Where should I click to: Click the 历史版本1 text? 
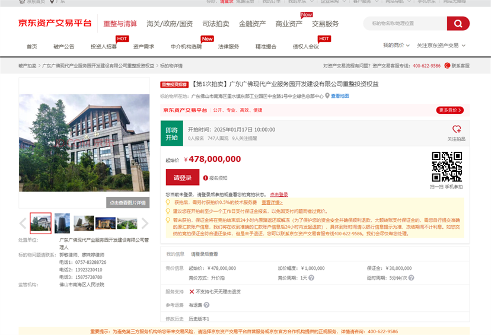tap(199, 319)
